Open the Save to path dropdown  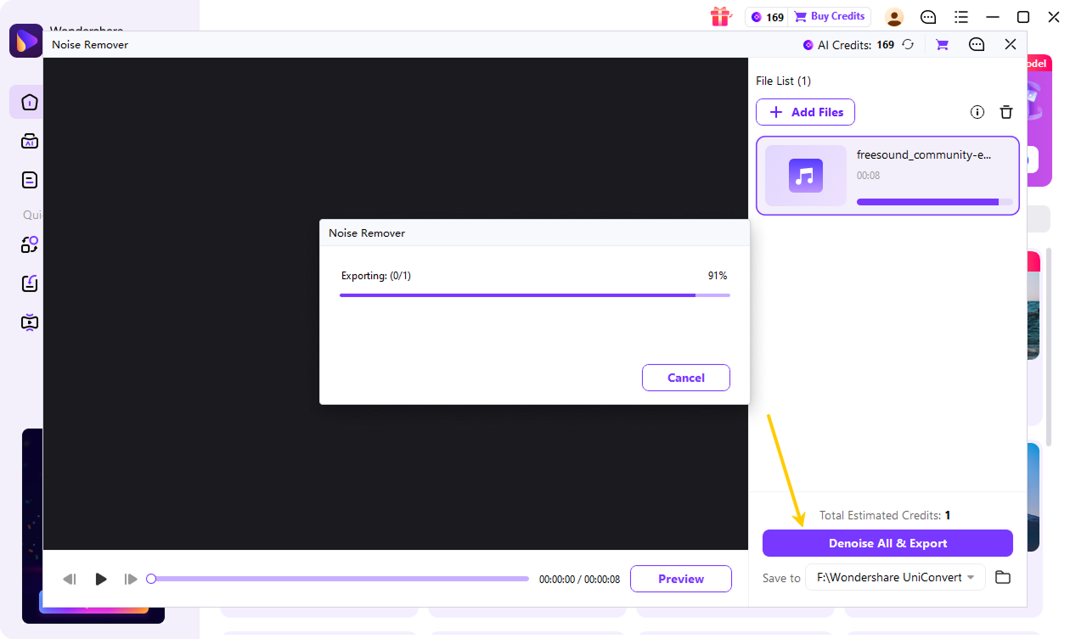click(x=895, y=577)
